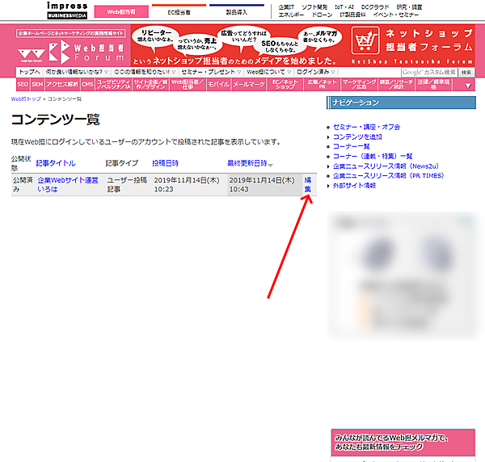Select the 製品導入 top tab

(237, 12)
